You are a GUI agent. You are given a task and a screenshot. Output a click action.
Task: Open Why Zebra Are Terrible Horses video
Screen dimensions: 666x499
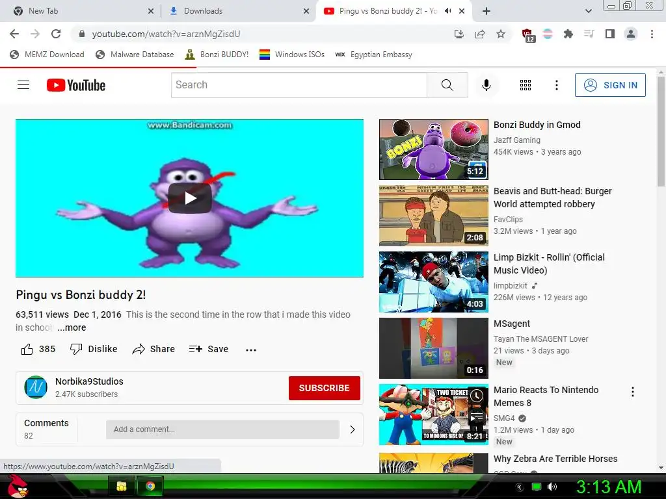point(555,459)
